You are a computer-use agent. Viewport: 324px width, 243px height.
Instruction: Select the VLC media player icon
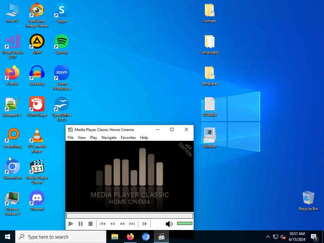[37, 140]
